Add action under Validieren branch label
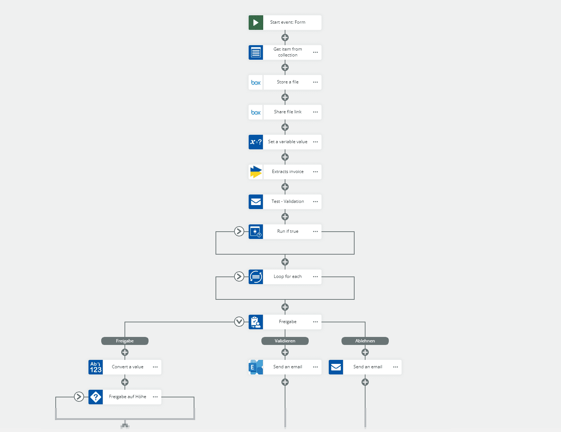This screenshot has width=561, height=432. click(x=285, y=352)
